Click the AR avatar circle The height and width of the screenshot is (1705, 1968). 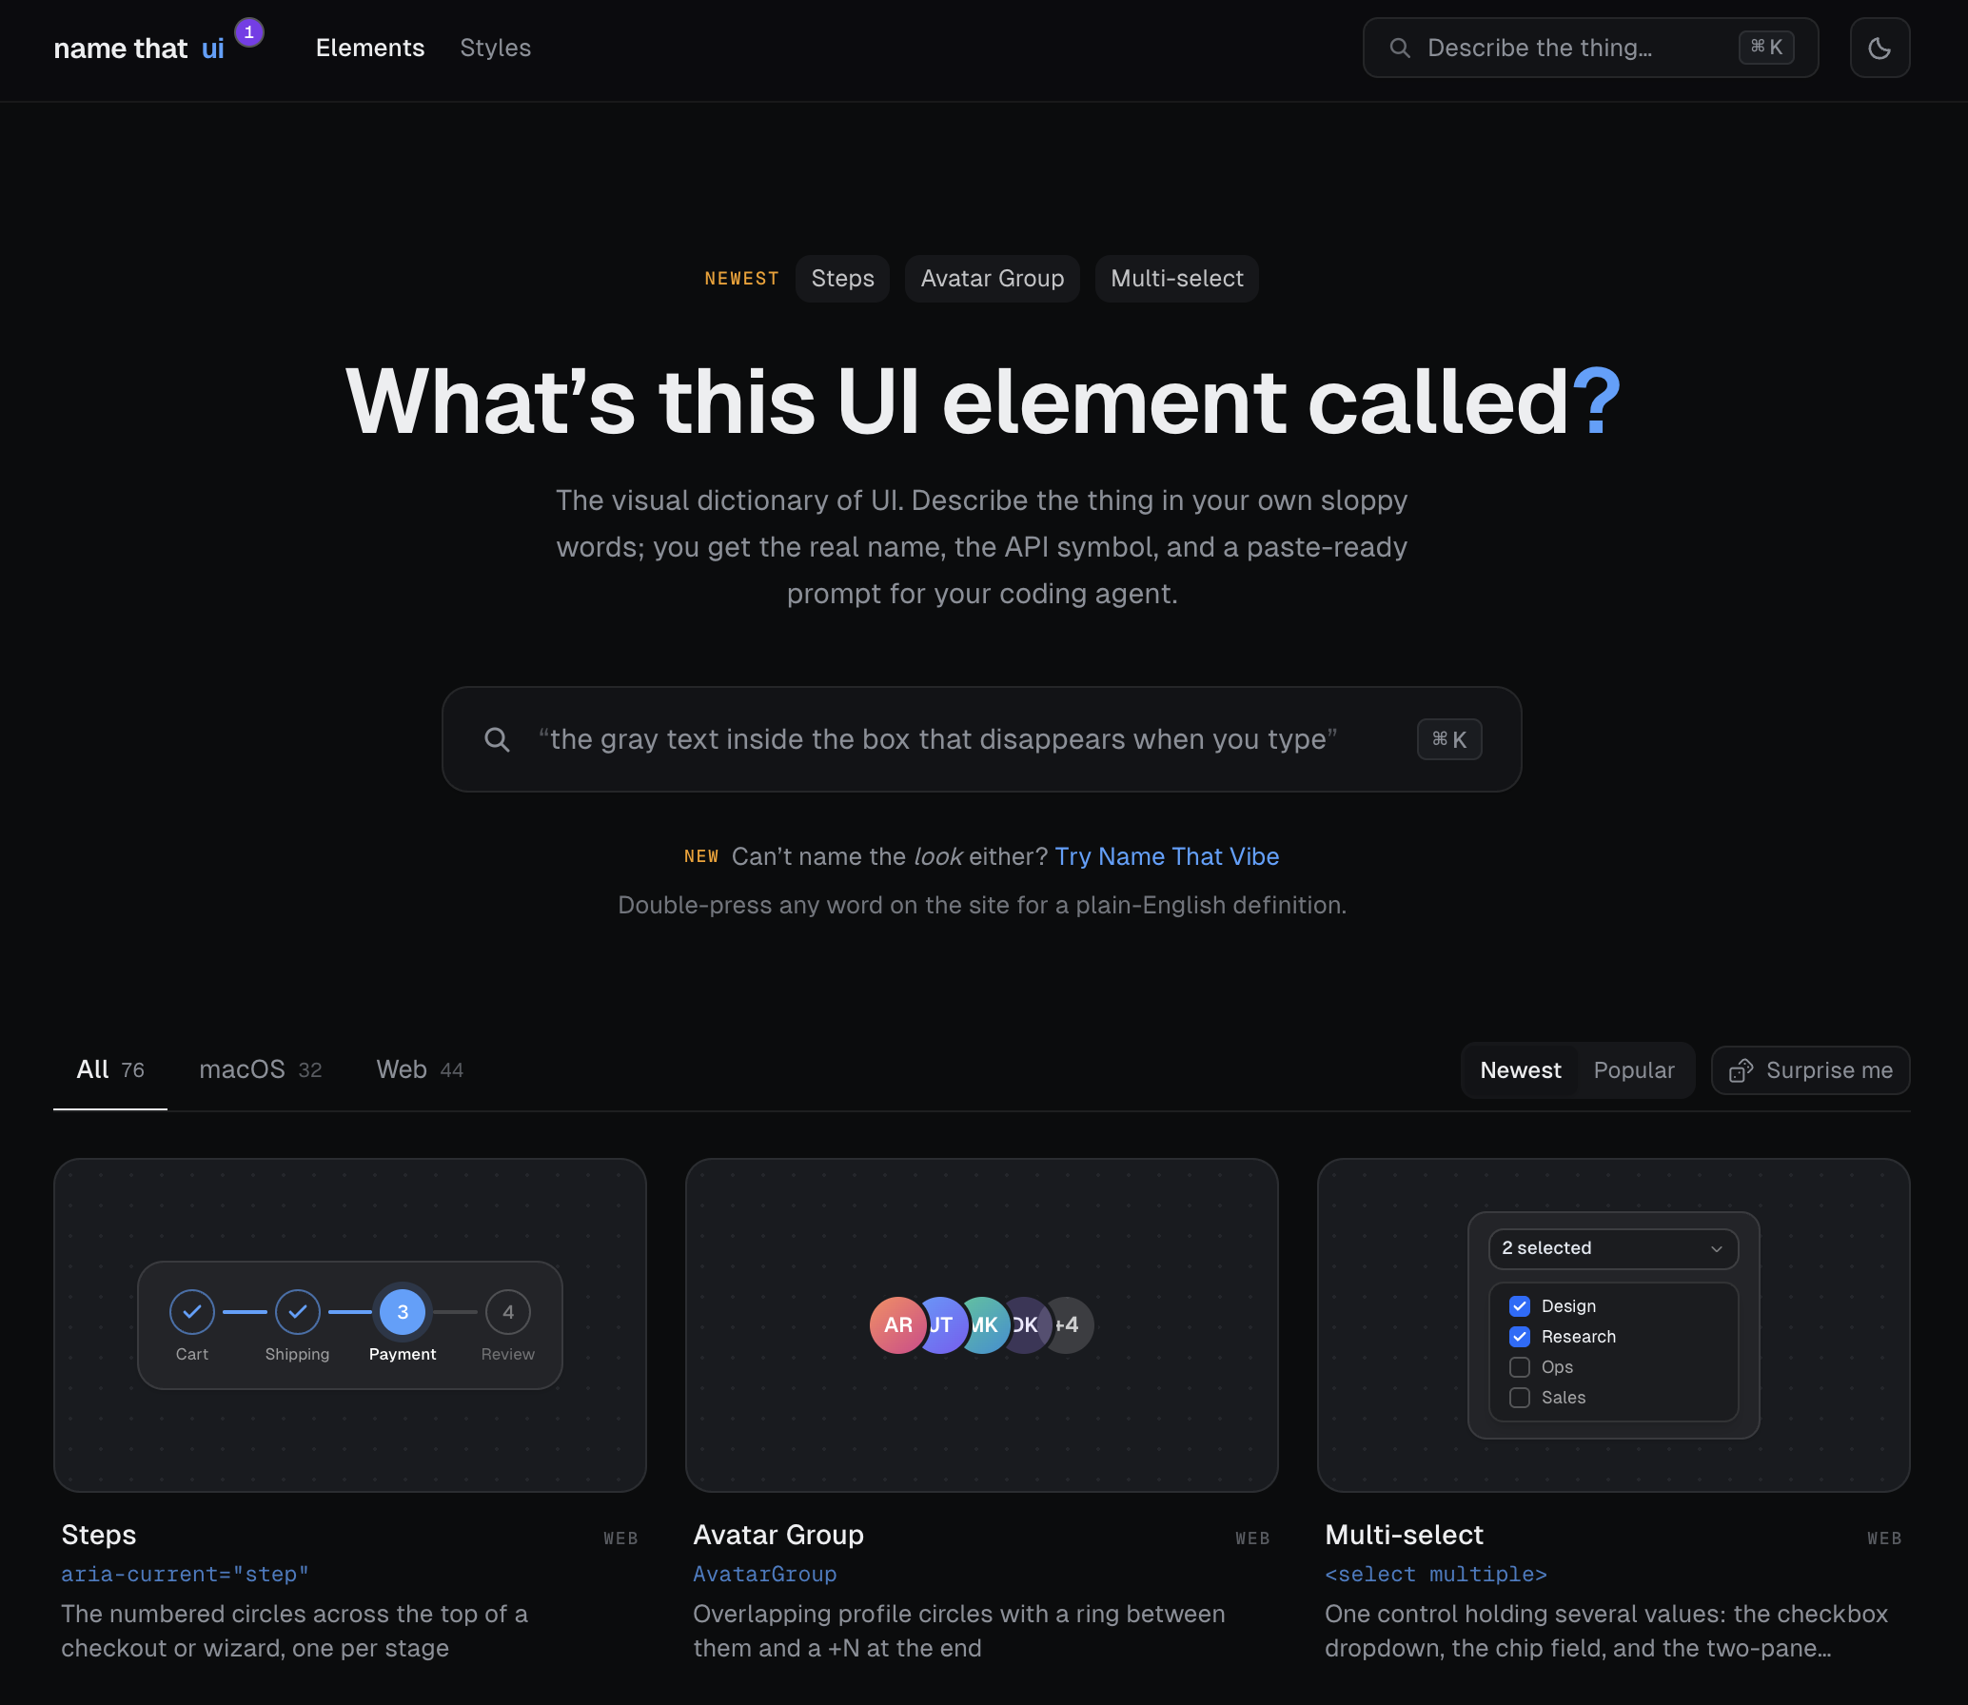pyautogui.click(x=897, y=1324)
